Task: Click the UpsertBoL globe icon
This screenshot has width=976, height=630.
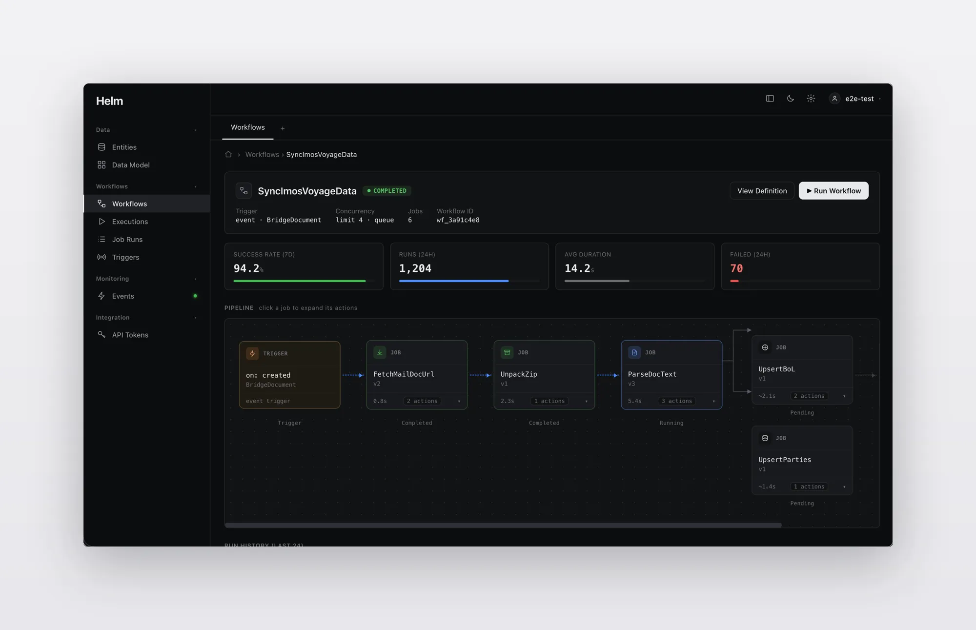Action: point(765,347)
